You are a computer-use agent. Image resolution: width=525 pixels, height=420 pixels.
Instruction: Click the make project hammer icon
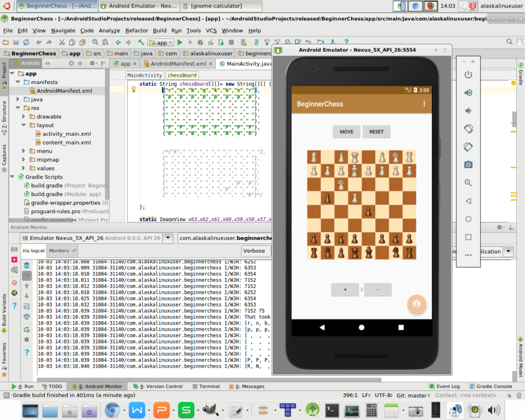[x=141, y=43]
